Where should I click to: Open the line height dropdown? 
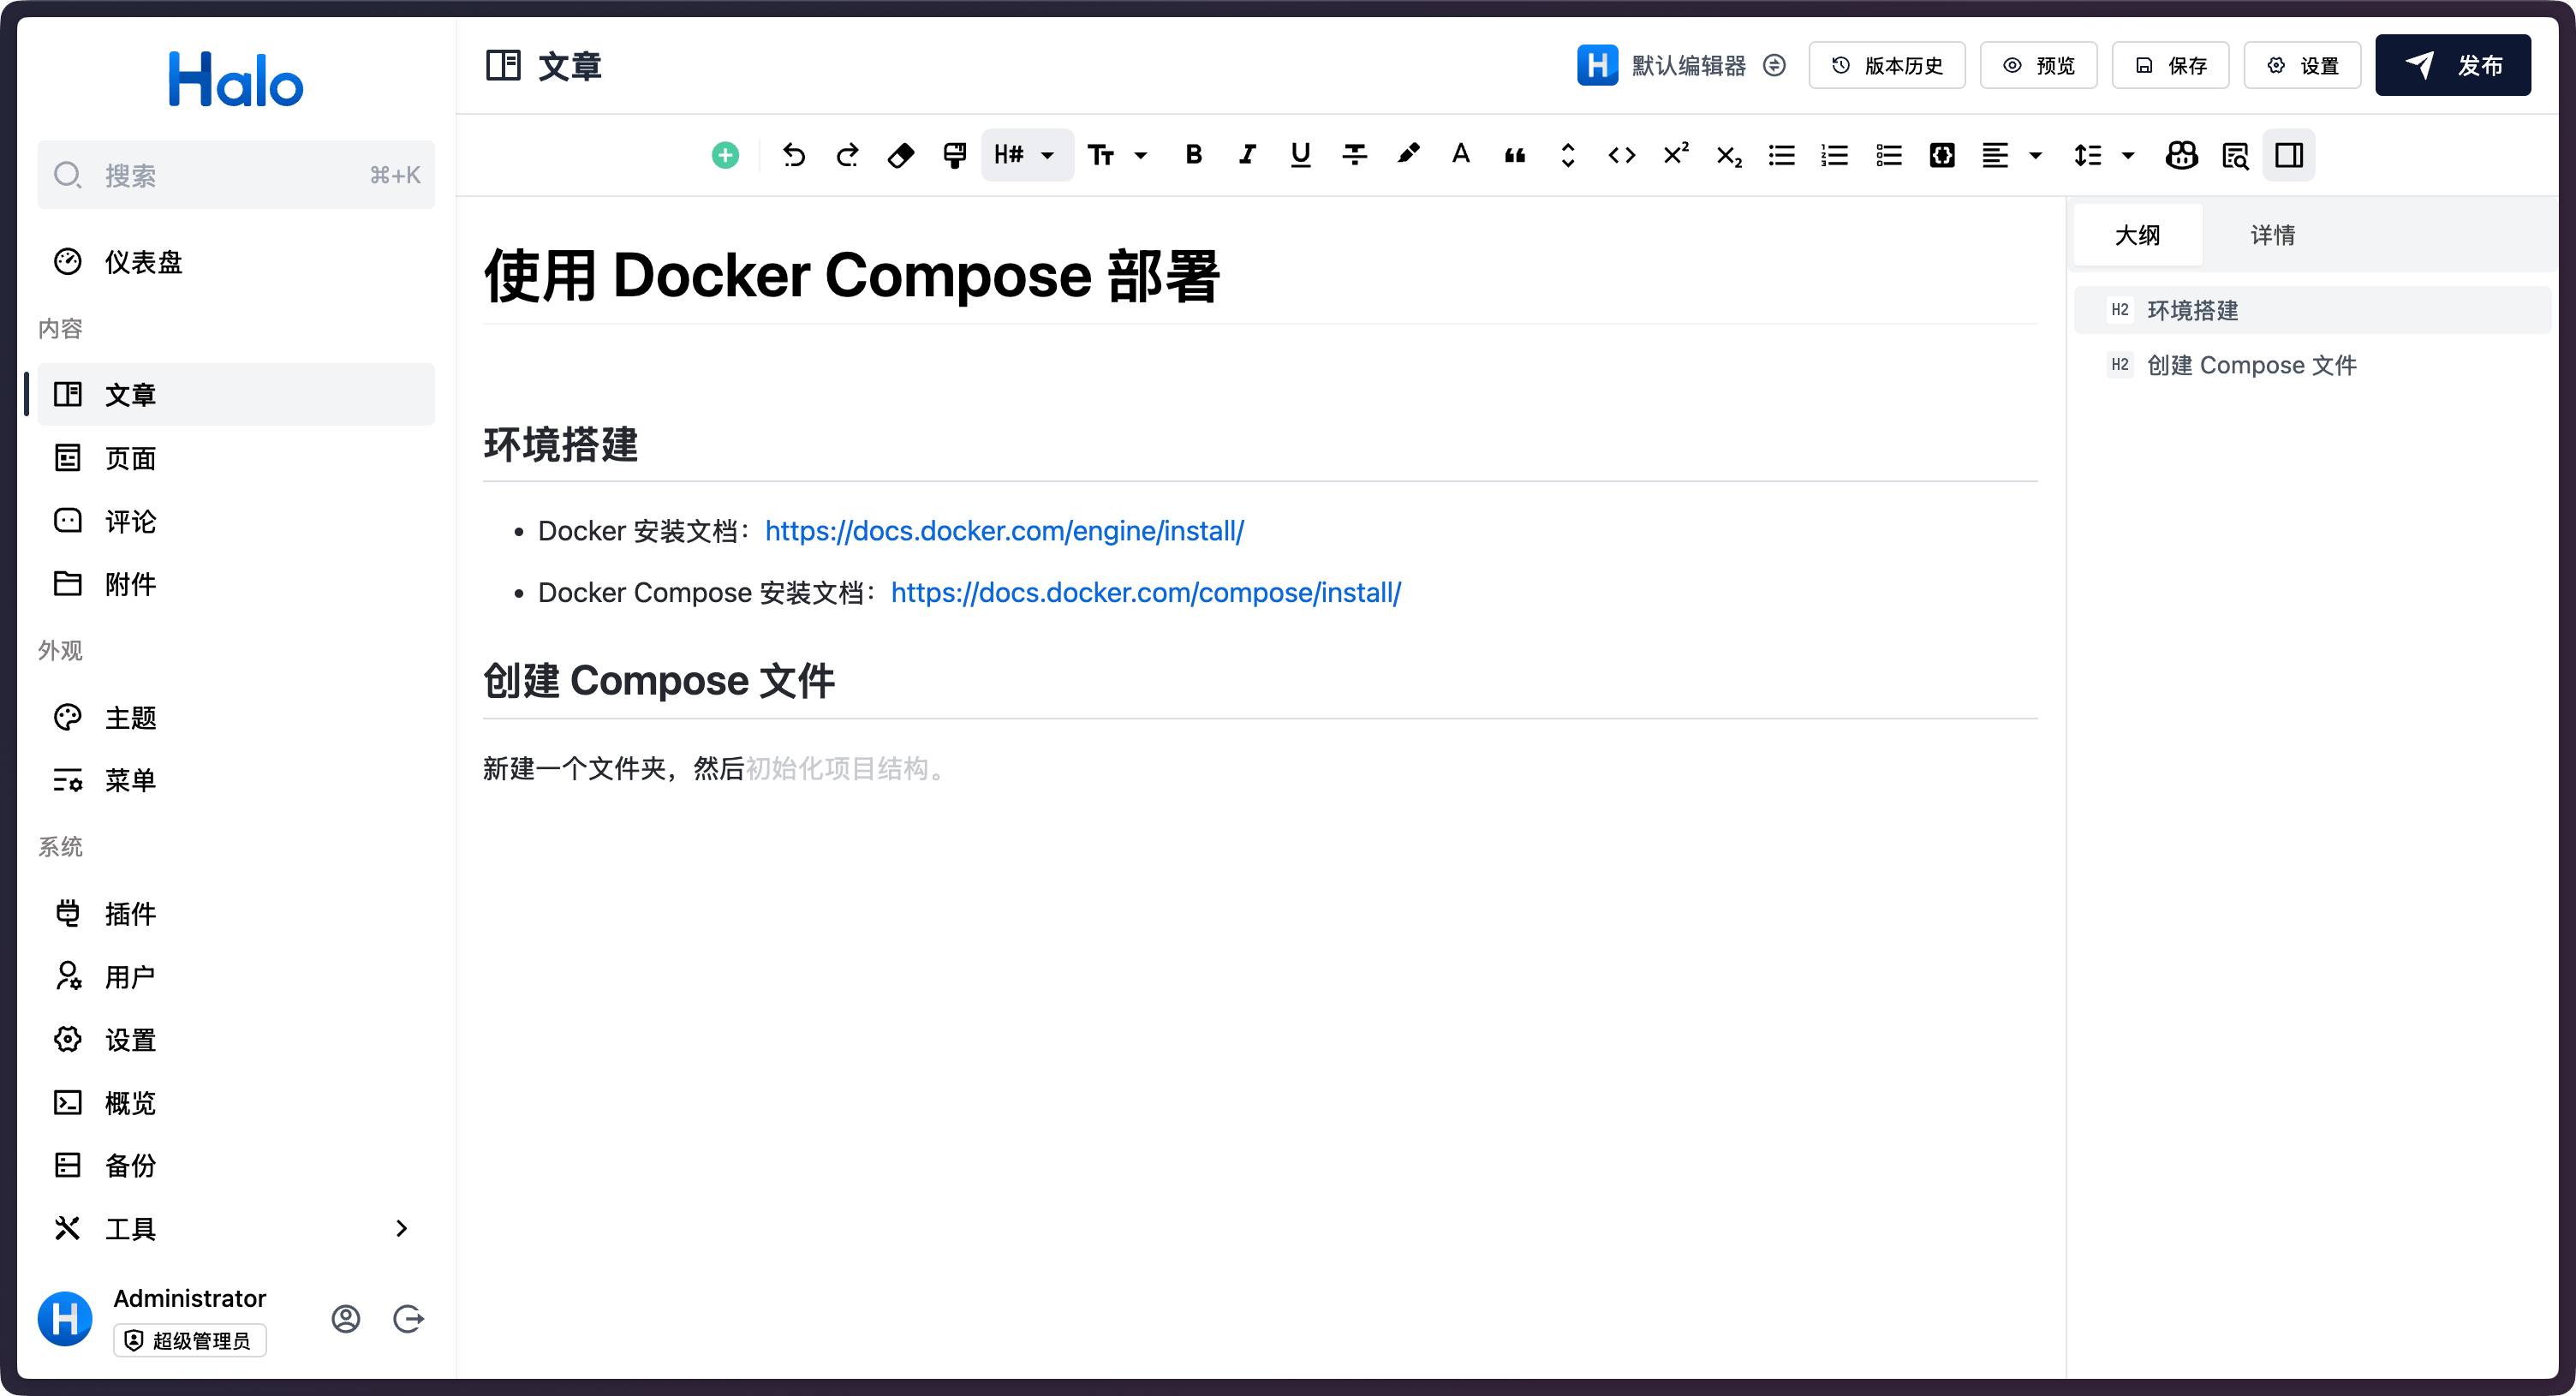tap(2105, 155)
